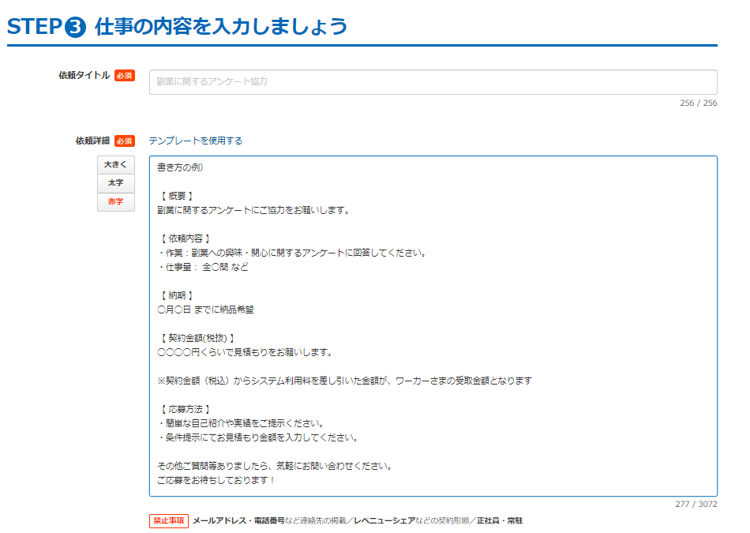Apply 赤字 red text formatting

click(116, 202)
